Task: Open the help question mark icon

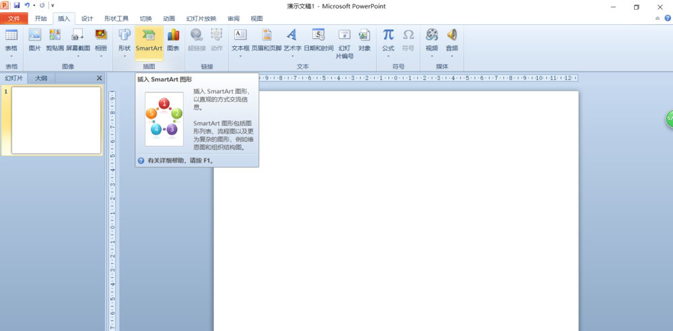Action: (x=668, y=18)
